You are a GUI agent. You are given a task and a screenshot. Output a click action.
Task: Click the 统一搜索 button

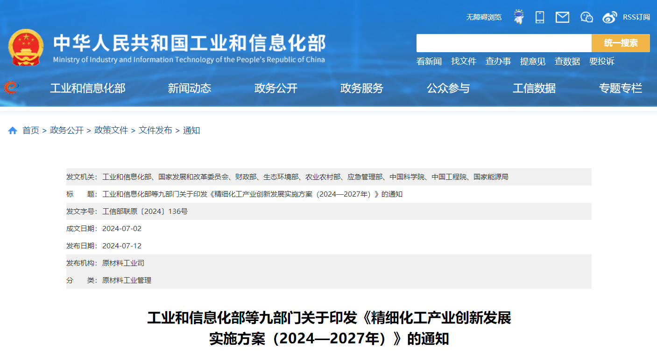[x=621, y=43]
